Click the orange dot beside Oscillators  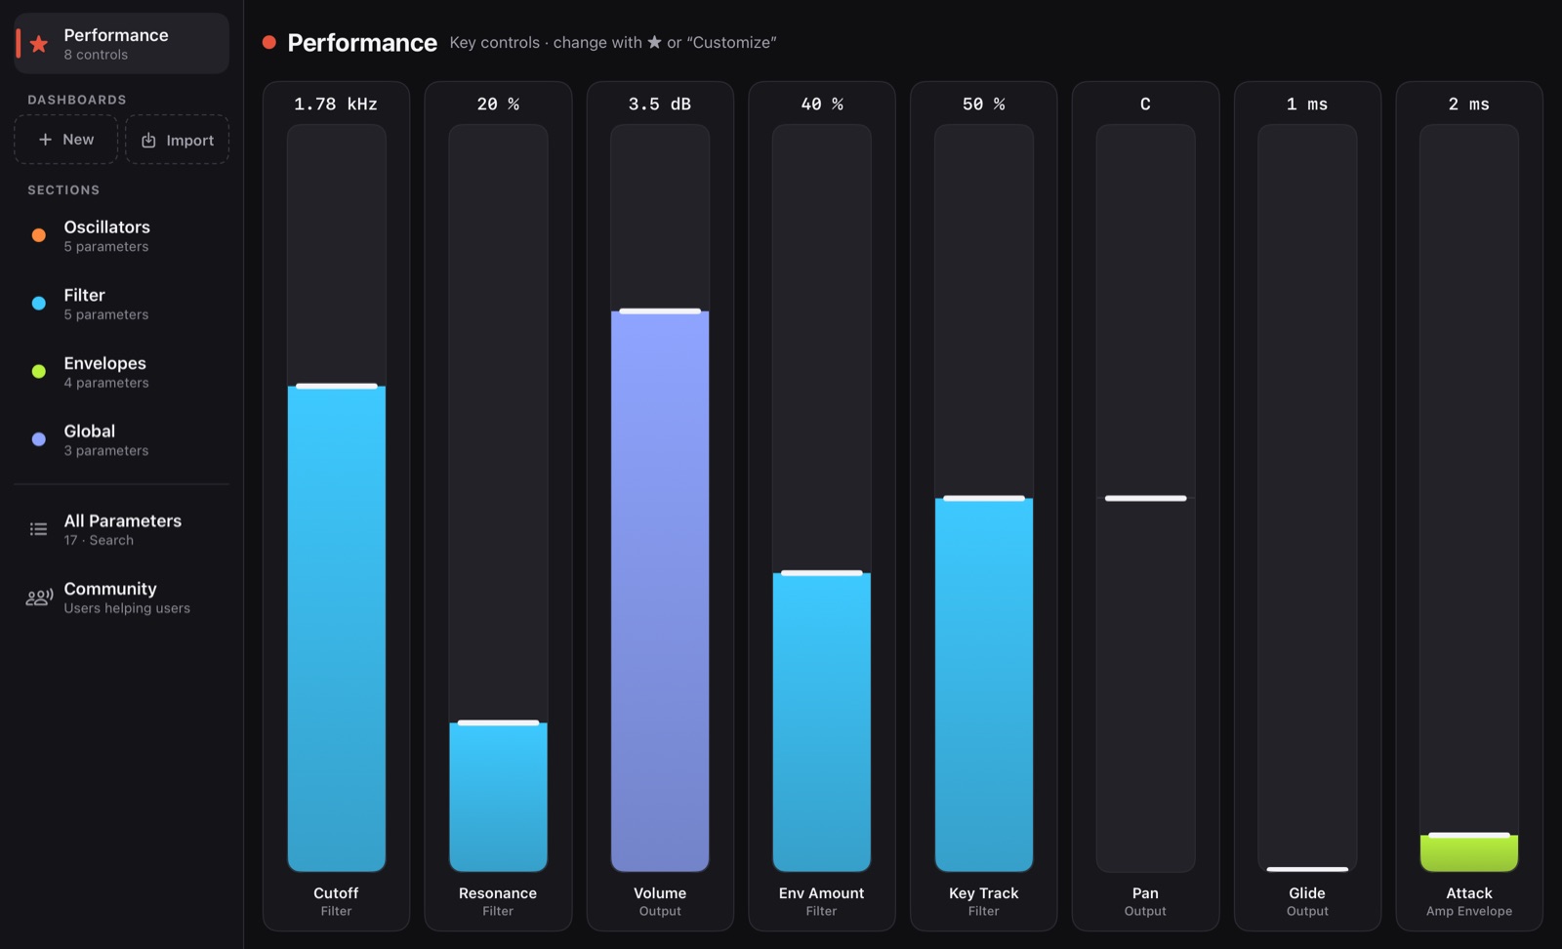click(39, 235)
